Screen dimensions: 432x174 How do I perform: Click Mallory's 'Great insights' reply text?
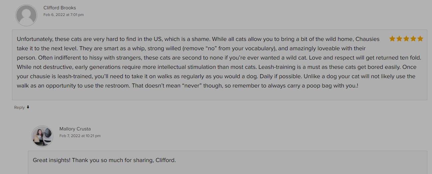pyautogui.click(x=104, y=160)
